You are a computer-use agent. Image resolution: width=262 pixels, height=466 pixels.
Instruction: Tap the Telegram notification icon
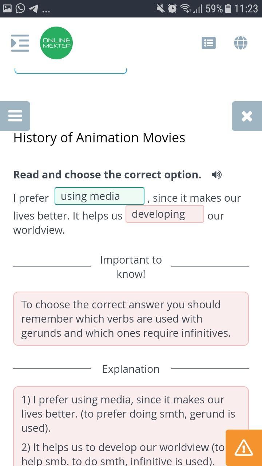pyautogui.click(x=33, y=8)
